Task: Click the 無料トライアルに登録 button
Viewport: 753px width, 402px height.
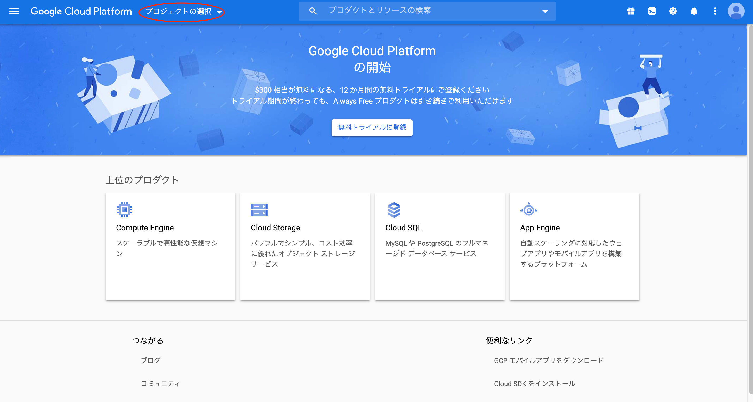Action: click(372, 128)
